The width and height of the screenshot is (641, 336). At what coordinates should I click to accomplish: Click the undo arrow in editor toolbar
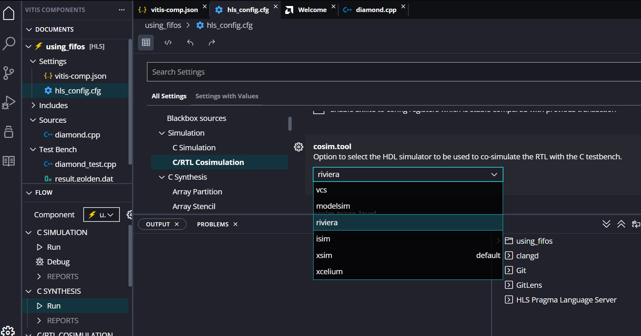[x=190, y=43]
